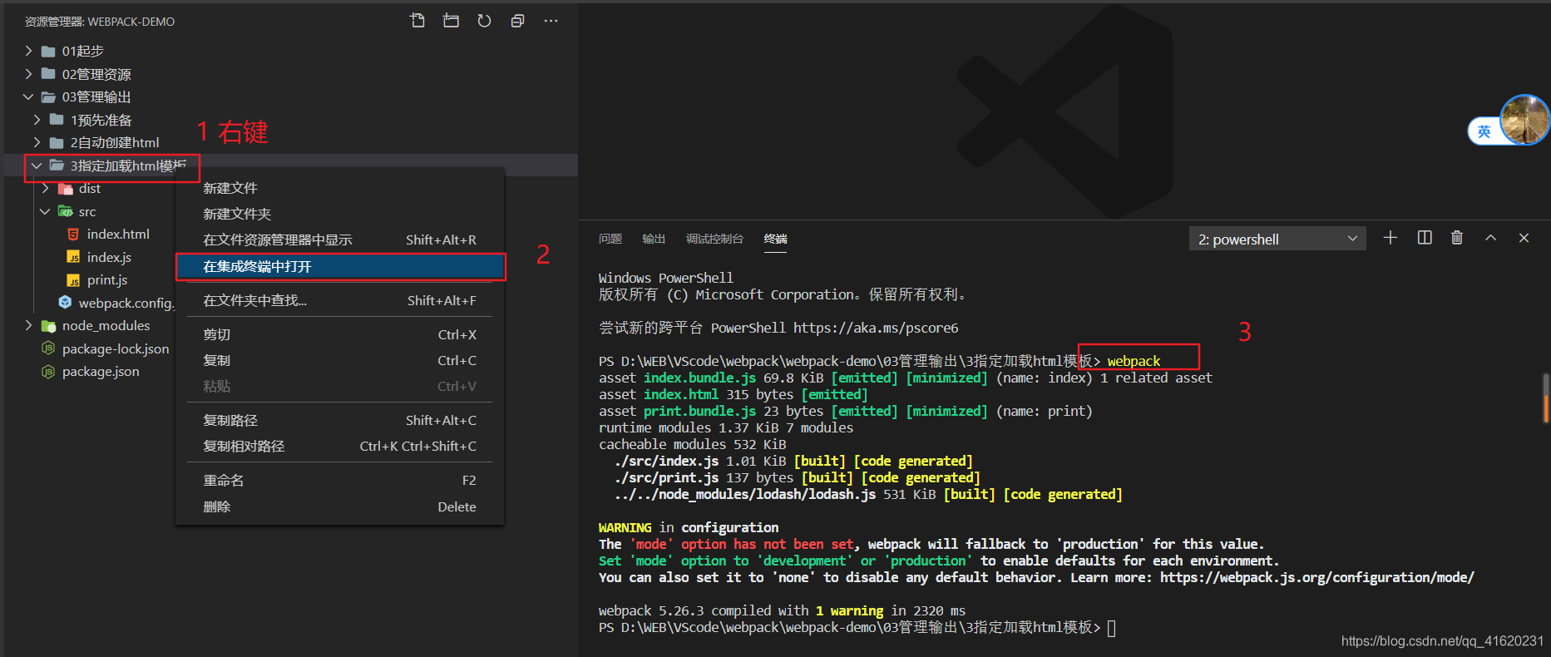
Task: Close the terminal panel with the X icon
Action: 1524,238
